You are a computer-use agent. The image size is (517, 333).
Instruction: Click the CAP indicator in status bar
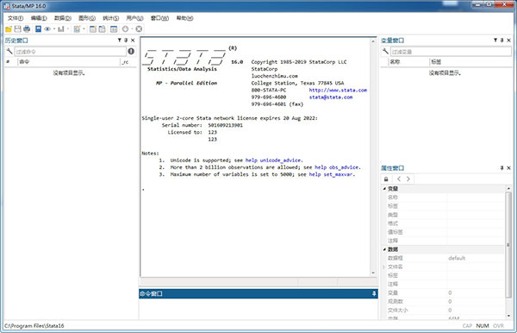point(467,326)
